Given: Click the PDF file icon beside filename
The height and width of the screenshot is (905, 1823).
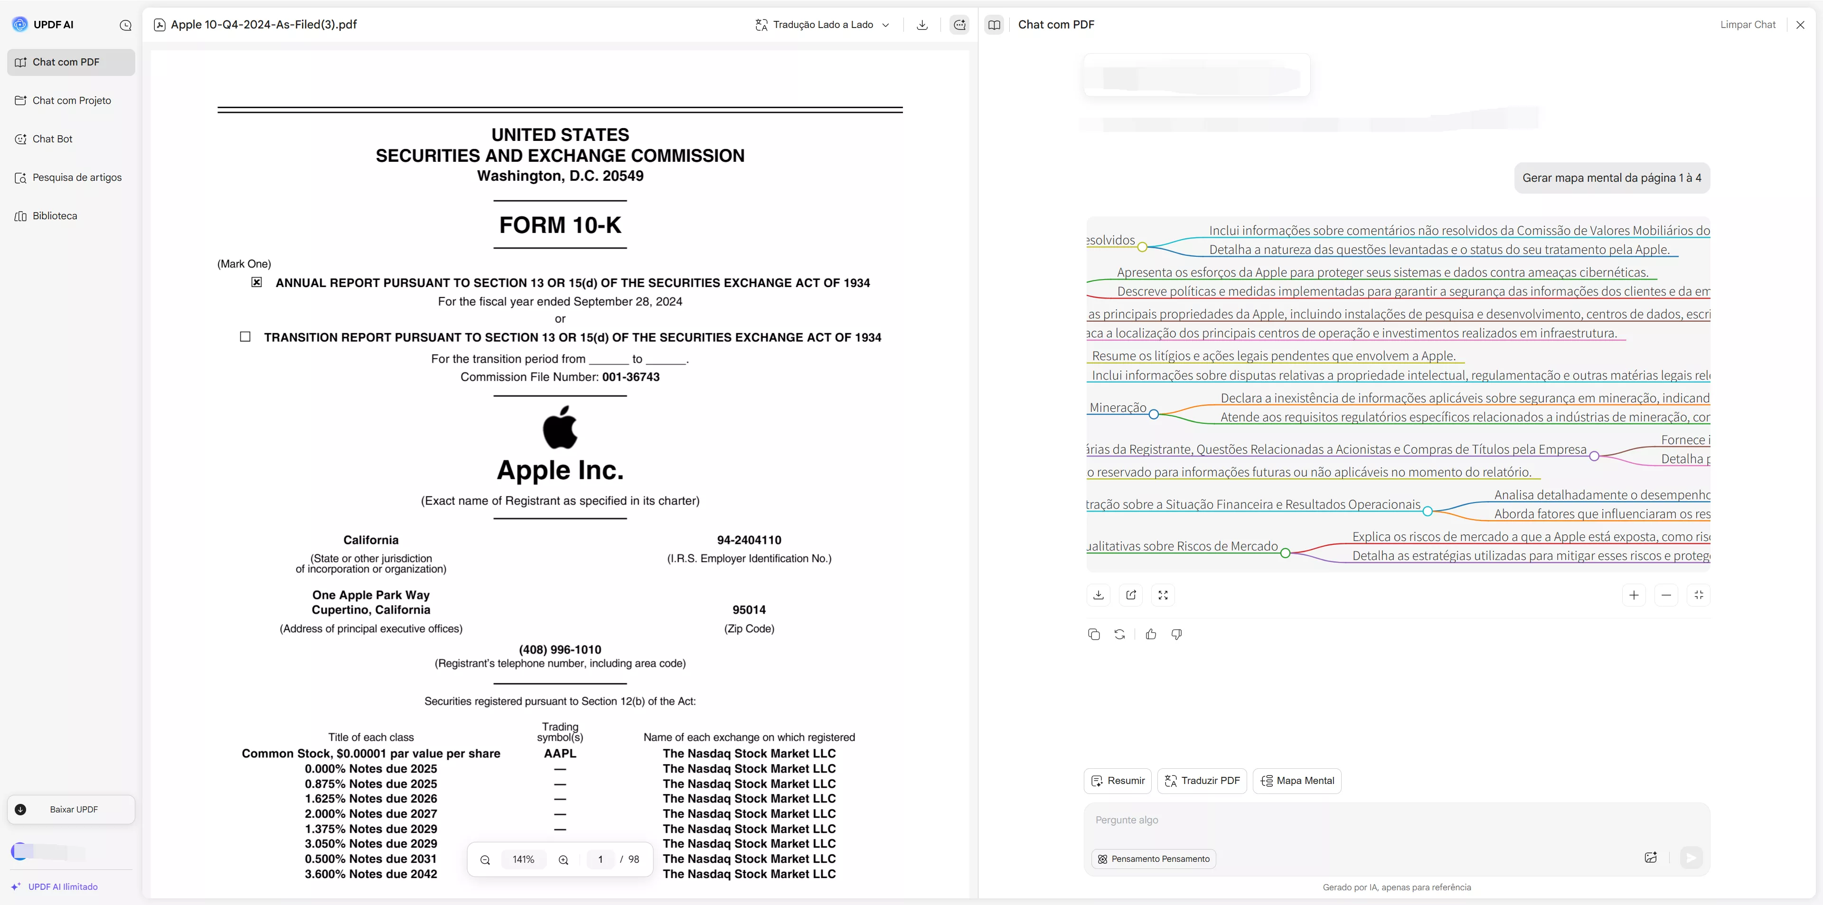Looking at the screenshot, I should click(160, 25).
